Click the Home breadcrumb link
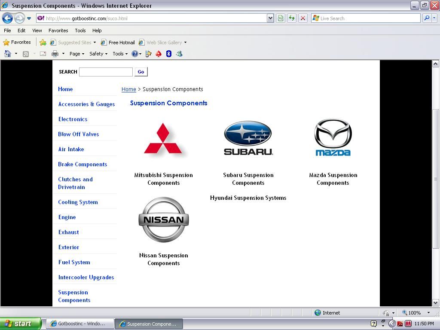 pos(129,89)
